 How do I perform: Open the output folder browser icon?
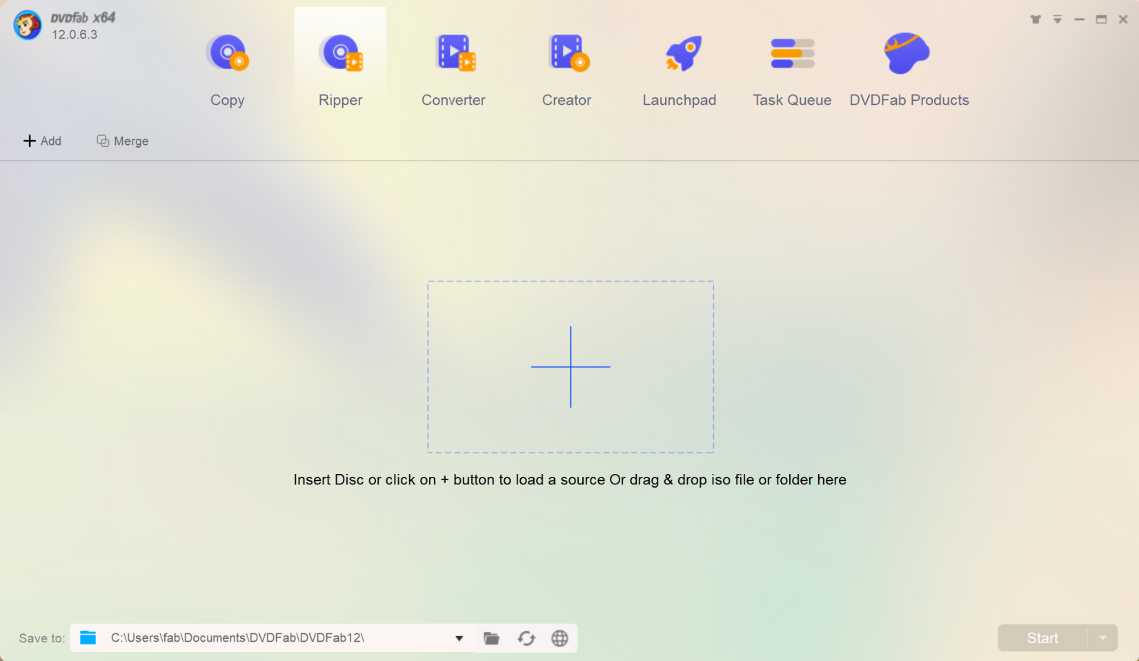click(x=491, y=638)
